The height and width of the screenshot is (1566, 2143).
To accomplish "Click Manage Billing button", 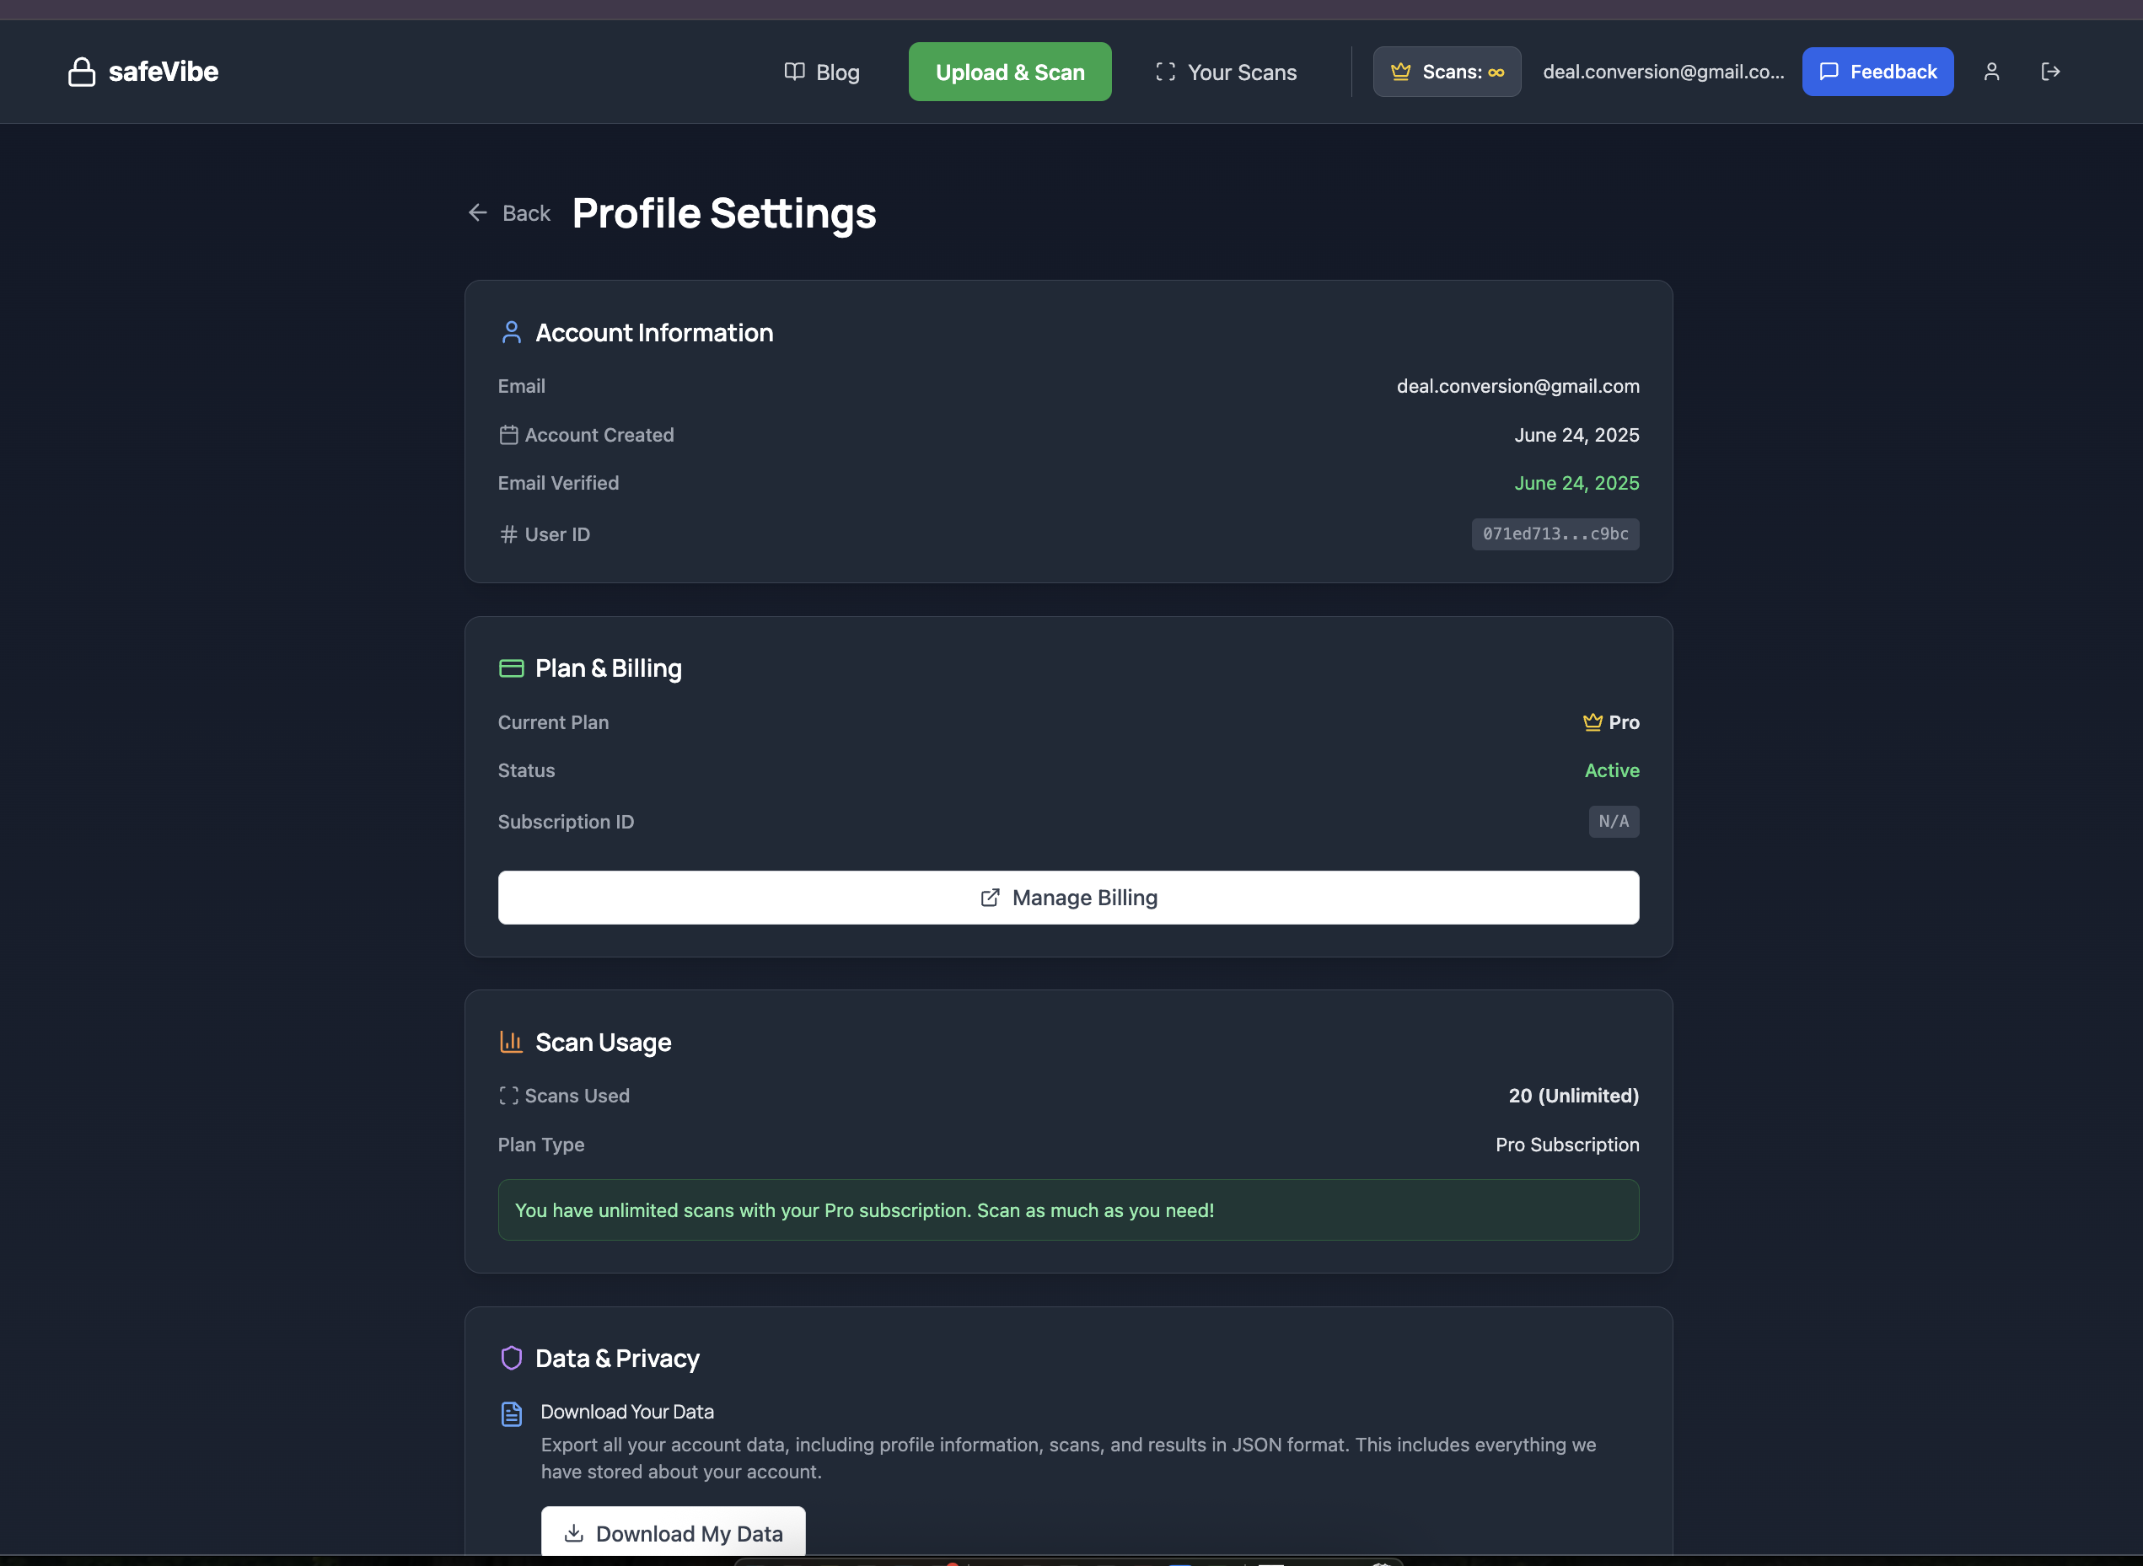I will (x=1068, y=898).
